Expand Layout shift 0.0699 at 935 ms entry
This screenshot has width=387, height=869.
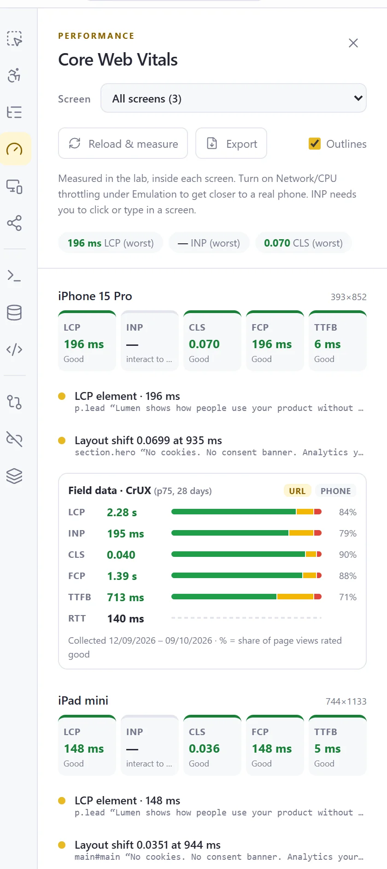(x=212, y=446)
